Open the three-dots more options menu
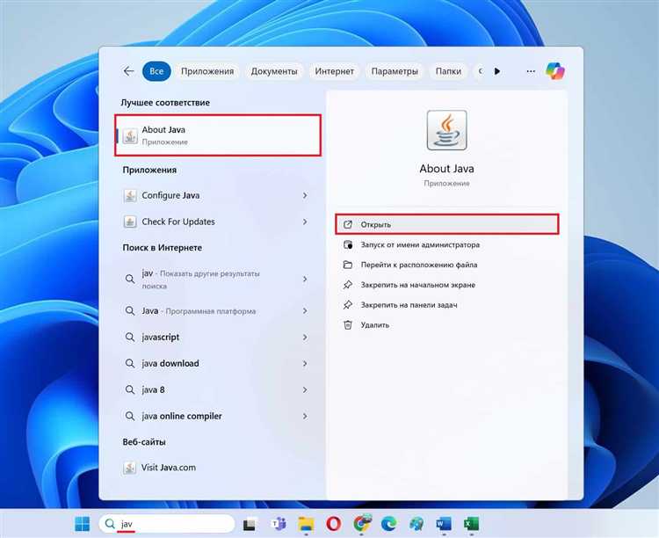659x538 pixels. coord(531,71)
